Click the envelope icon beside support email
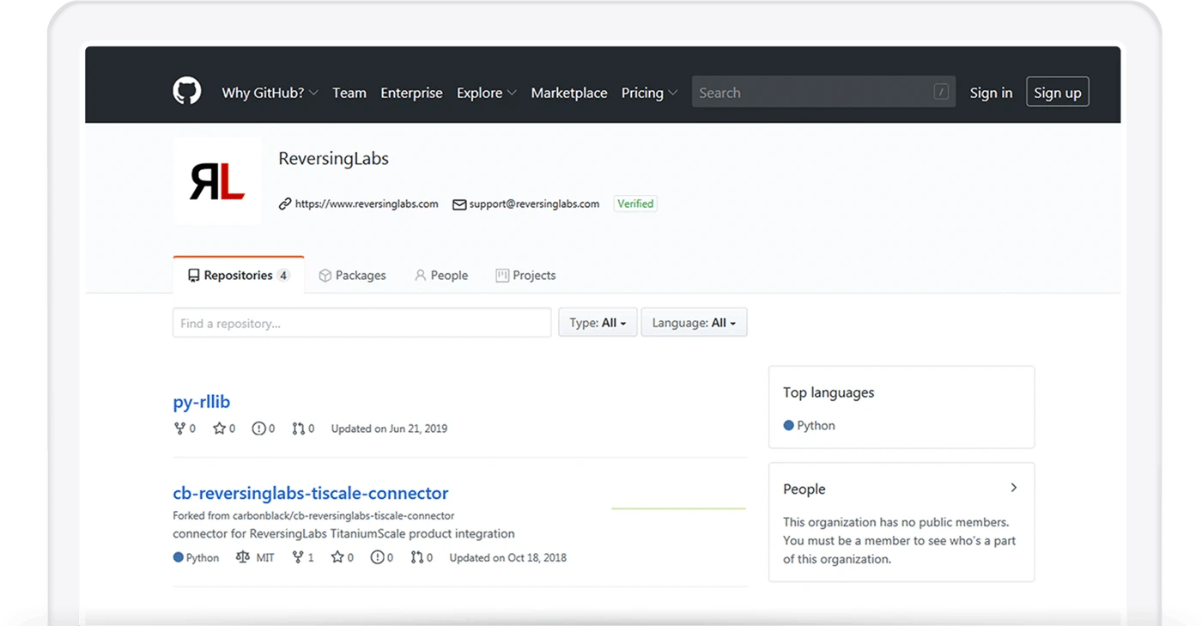1202x626 pixels. 459,204
